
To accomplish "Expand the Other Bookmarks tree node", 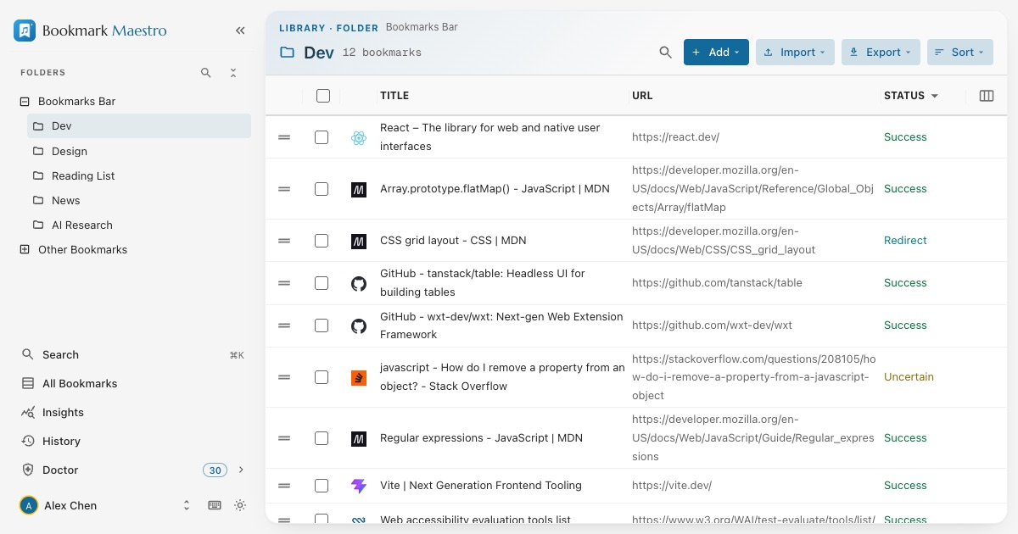I will click(25, 250).
